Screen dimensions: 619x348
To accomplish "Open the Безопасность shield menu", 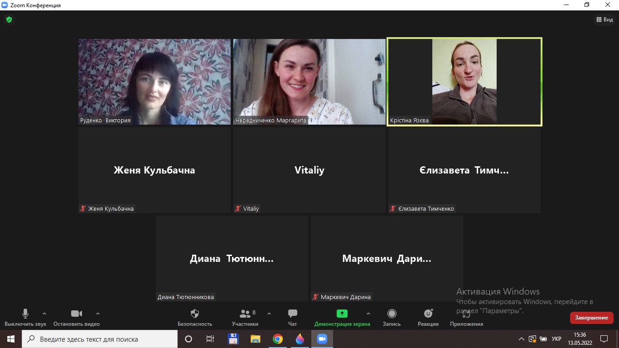I will [195, 318].
